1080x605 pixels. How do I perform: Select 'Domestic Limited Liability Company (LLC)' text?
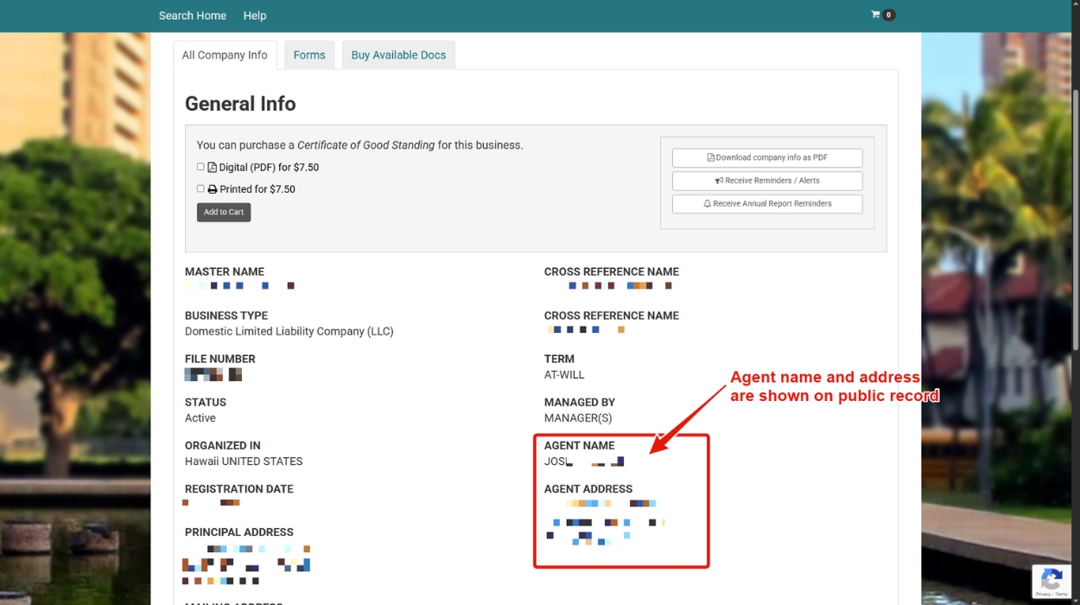click(289, 331)
